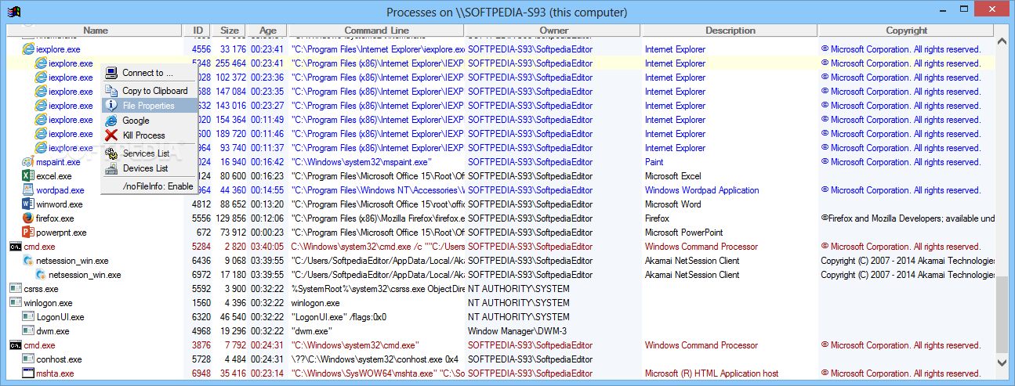Click the icon of netsession_win.exe ID 6972

tap(41, 275)
